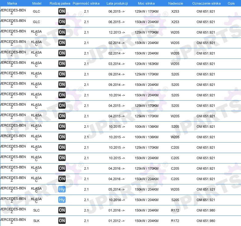This screenshot has width=241, height=226.
Task: Click the Opis column header
Action: pos(231,3)
